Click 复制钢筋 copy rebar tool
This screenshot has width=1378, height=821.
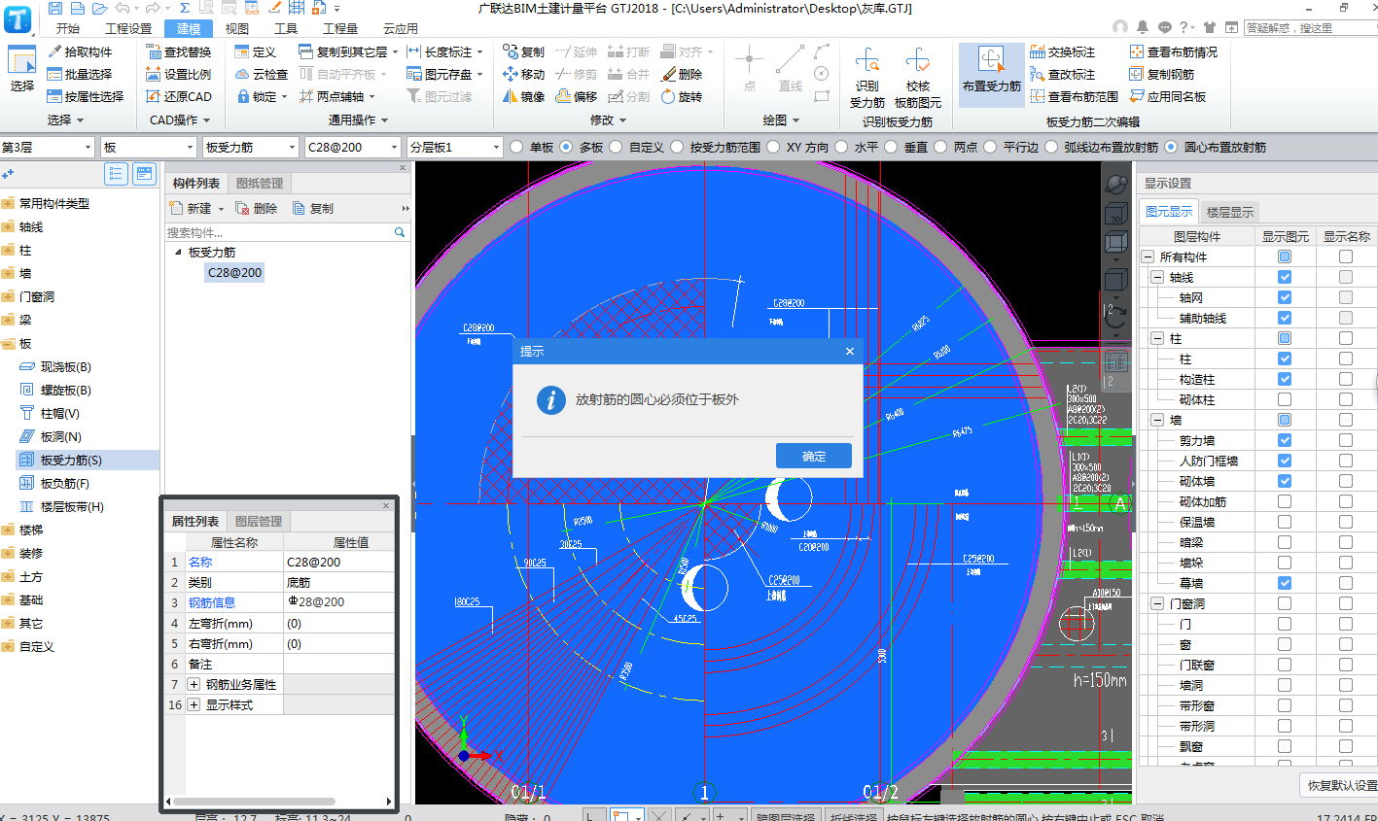pos(1162,74)
